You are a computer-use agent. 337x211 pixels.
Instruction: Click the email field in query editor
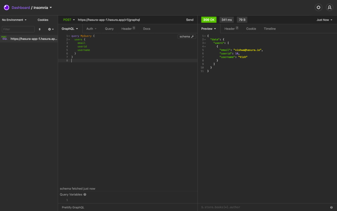tap(82, 43)
